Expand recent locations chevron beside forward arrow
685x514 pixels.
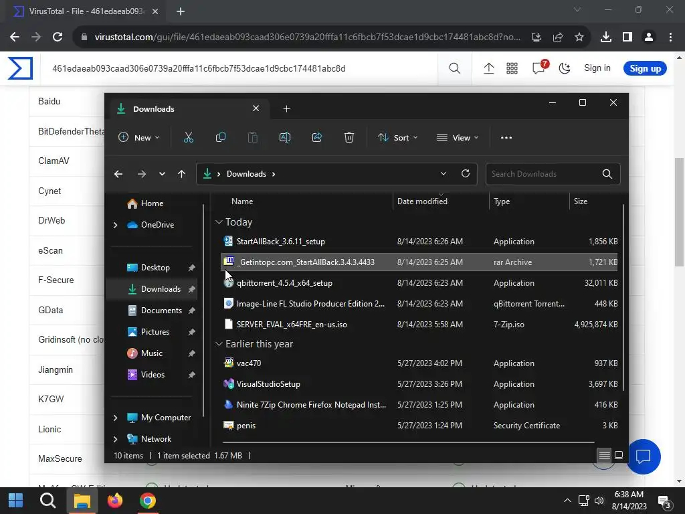pos(162,174)
